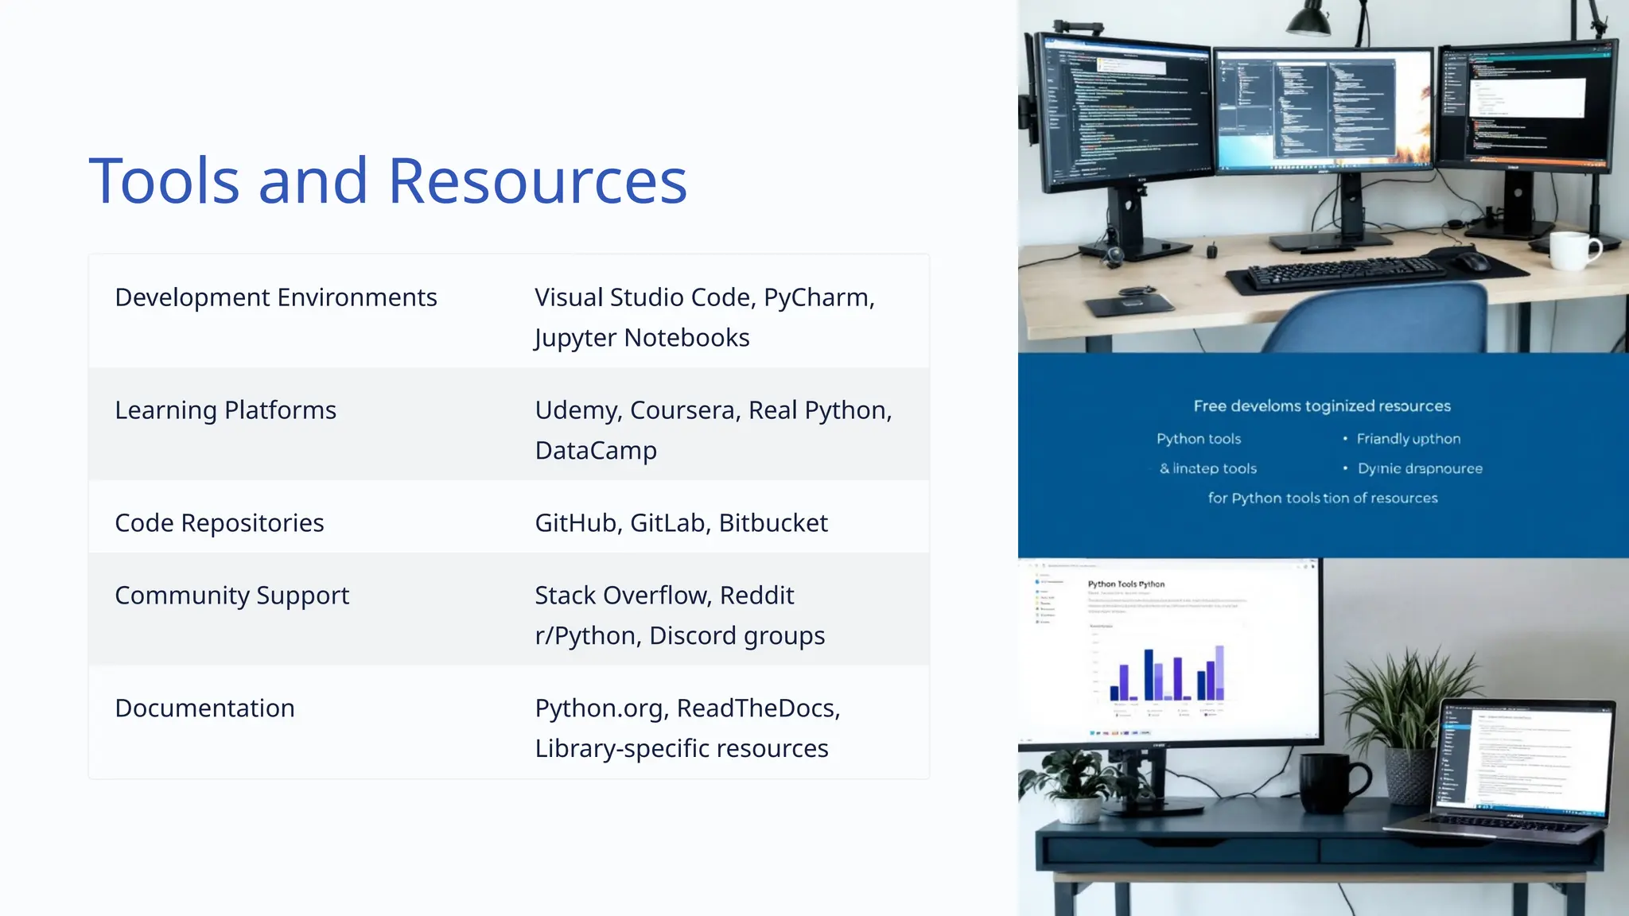Select the 'Code Repositories' row label
Image resolution: width=1629 pixels, height=916 pixels.
point(220,523)
